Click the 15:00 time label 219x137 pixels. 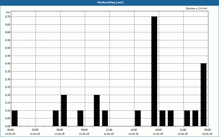[x=134, y=130]
